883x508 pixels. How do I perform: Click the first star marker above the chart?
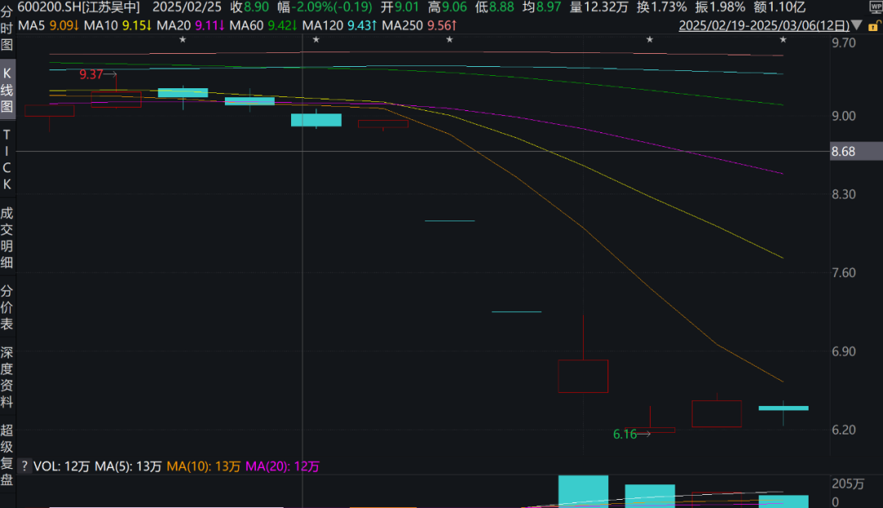tap(182, 40)
